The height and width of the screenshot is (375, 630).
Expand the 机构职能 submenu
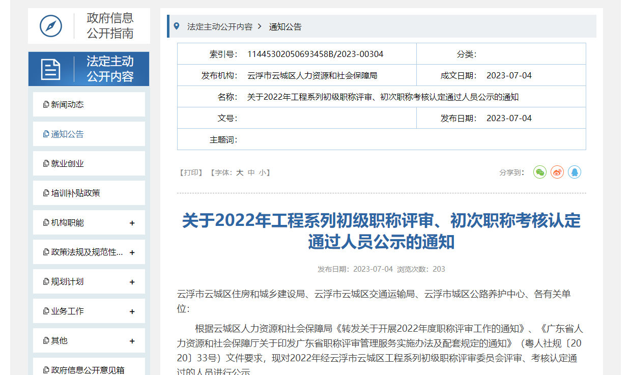coord(132,223)
